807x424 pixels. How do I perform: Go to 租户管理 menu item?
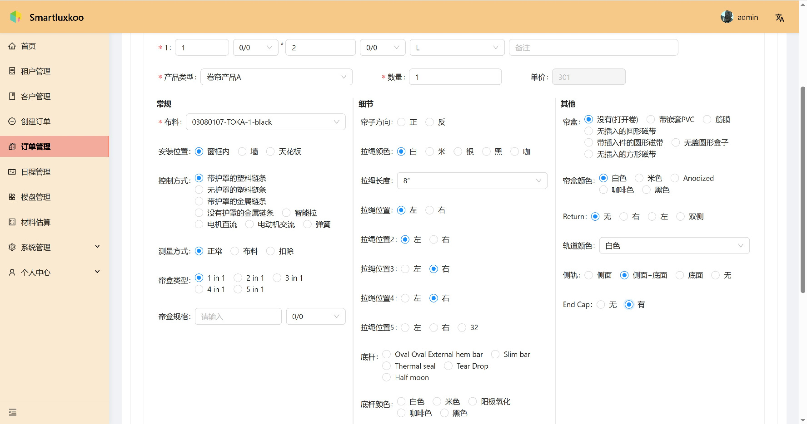(x=35, y=71)
